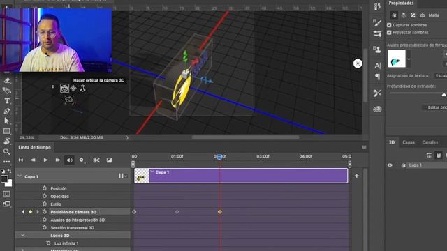Open the timeline transition icon

click(109, 160)
